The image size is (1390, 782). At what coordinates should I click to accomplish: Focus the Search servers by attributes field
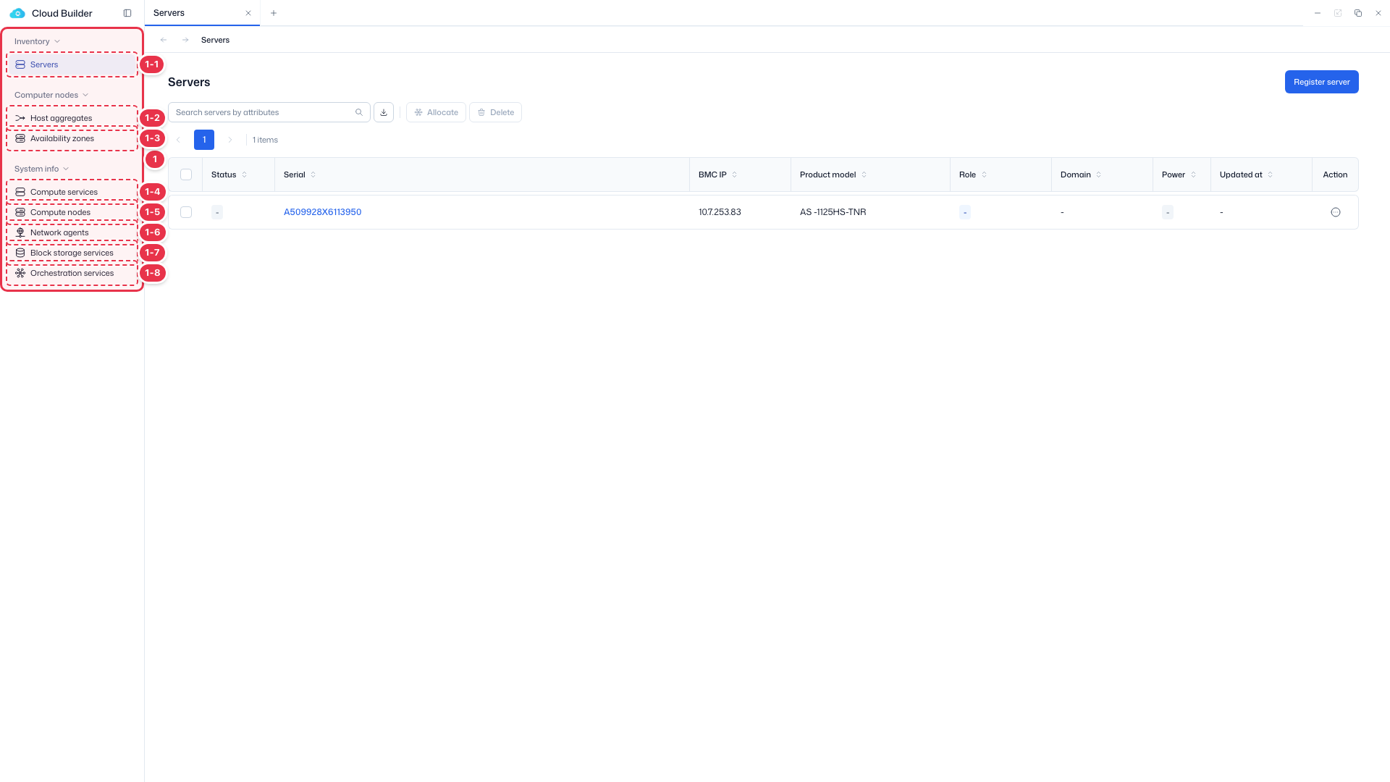click(269, 112)
